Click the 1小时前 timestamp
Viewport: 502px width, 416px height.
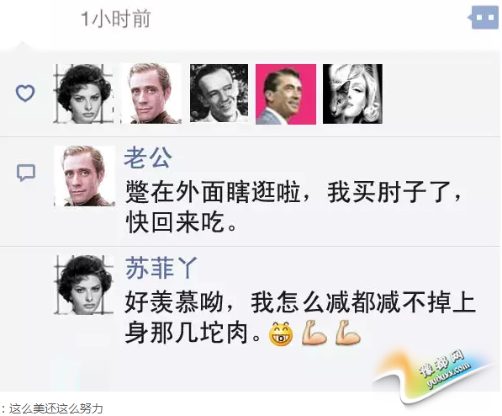(x=116, y=19)
